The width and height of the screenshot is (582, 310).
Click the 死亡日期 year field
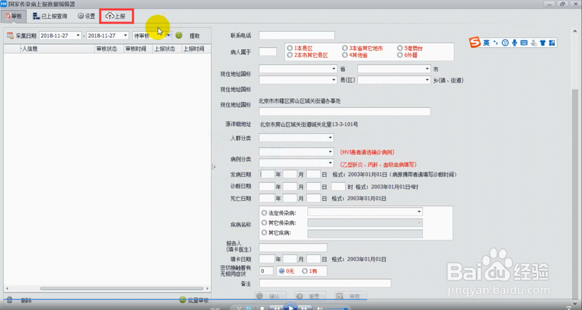pyautogui.click(x=267, y=198)
